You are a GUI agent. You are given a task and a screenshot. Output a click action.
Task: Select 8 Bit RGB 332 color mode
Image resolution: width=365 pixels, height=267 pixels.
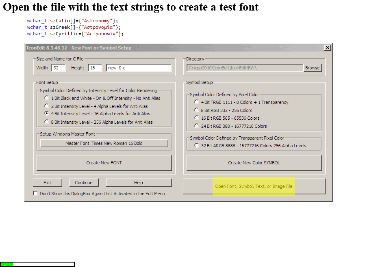tap(197, 110)
